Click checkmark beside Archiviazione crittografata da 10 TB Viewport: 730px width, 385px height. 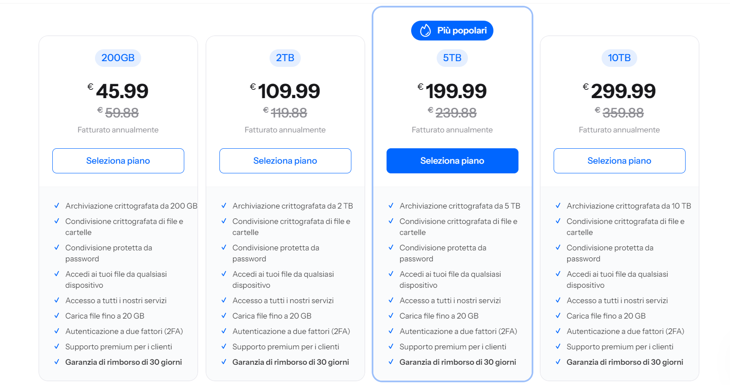point(558,205)
